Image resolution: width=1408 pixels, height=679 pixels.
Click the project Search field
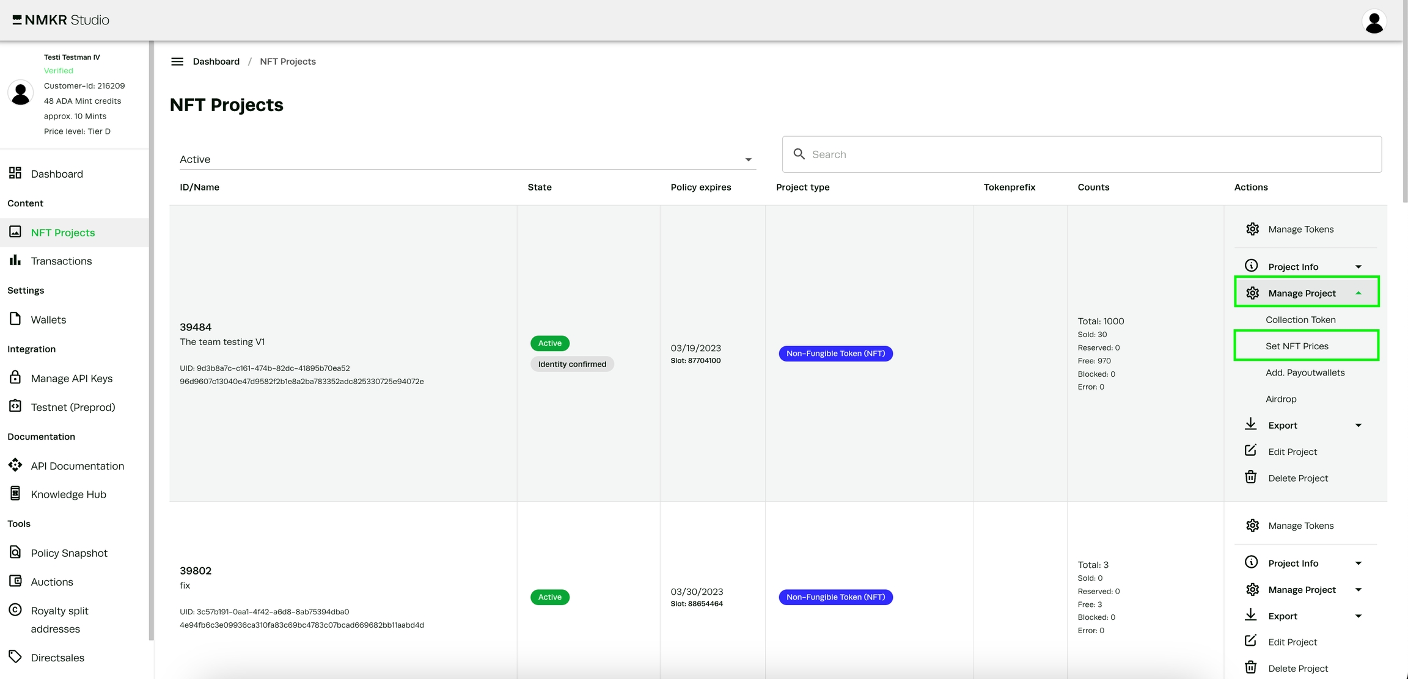pyautogui.click(x=1082, y=154)
